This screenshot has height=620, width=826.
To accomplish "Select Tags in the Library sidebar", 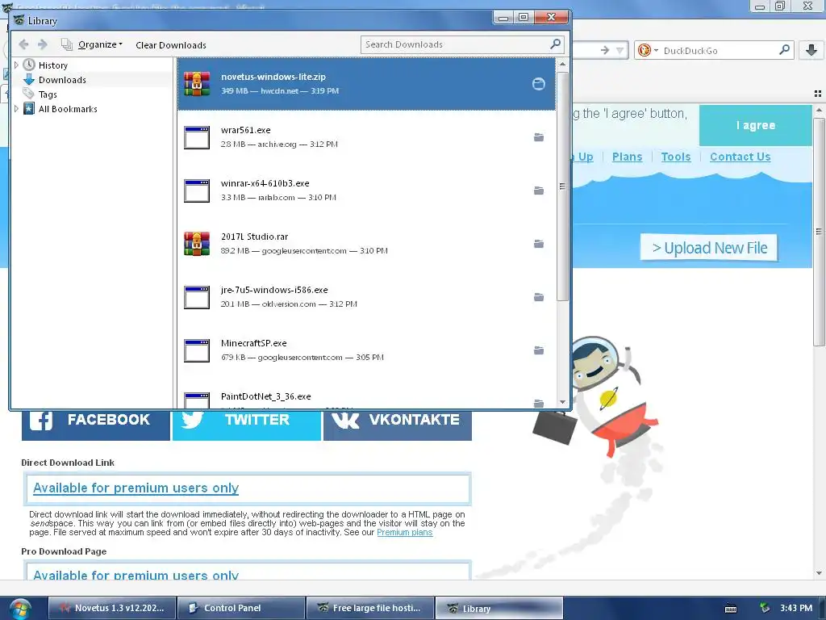I will pos(48,94).
